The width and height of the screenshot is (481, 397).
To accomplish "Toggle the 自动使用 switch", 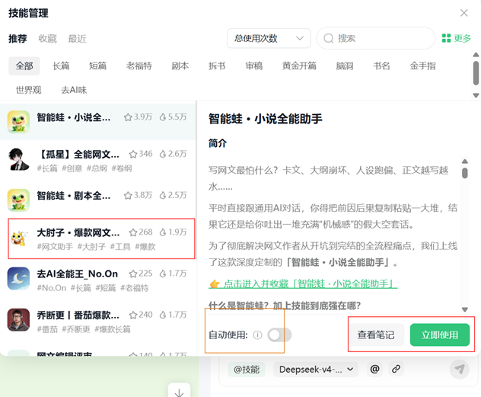I will tap(279, 335).
